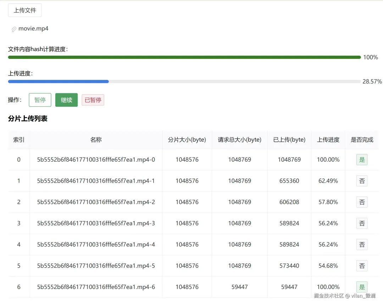Click the green hash calculation progress bar

point(184,57)
